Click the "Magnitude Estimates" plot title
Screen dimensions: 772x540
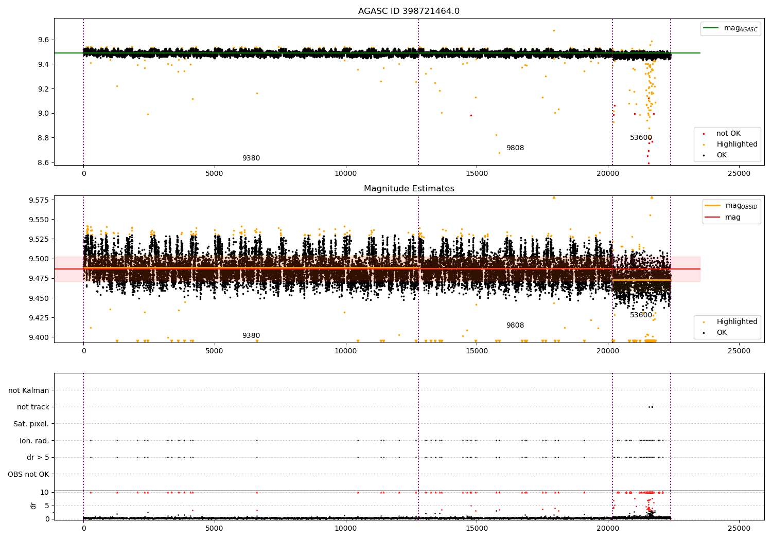pyautogui.click(x=409, y=189)
